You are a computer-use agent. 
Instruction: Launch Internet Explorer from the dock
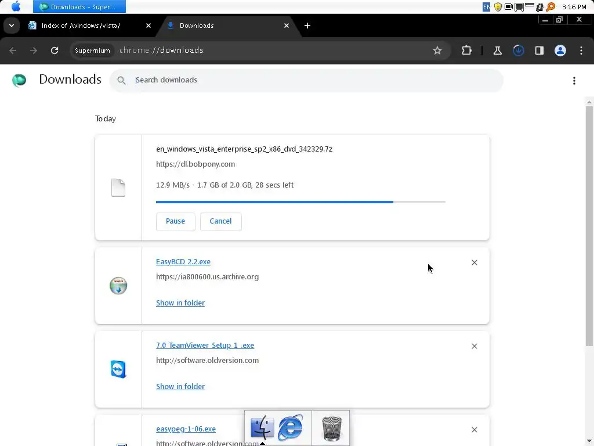pos(291,427)
